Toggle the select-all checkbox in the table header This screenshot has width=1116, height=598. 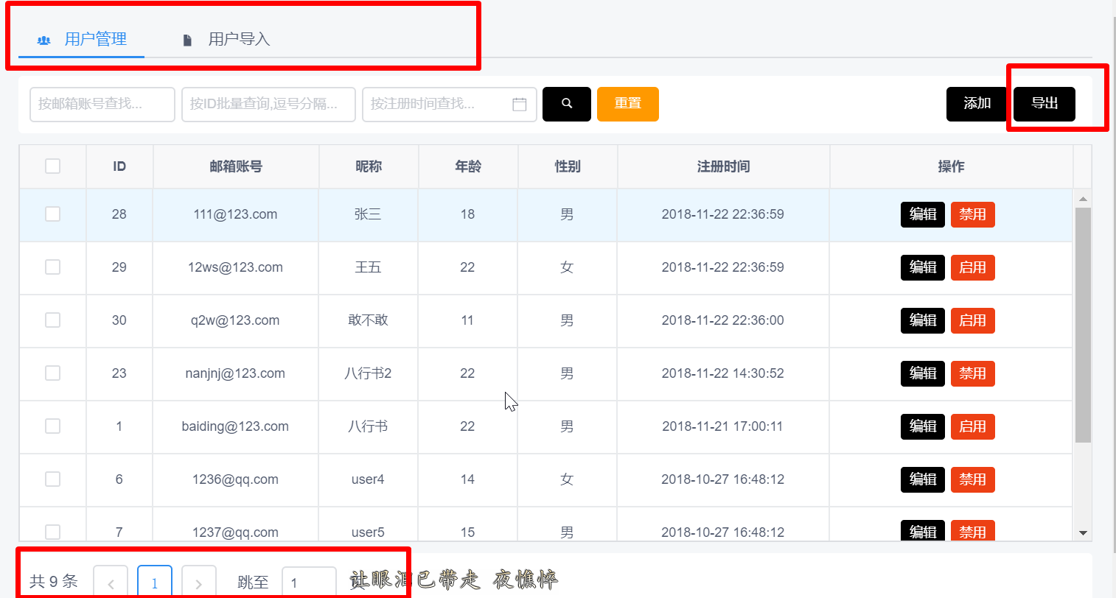point(52,166)
